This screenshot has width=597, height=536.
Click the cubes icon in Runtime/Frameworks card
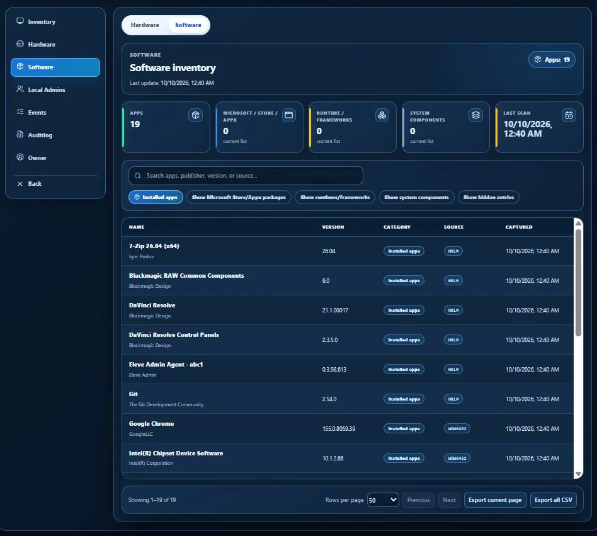coord(382,115)
